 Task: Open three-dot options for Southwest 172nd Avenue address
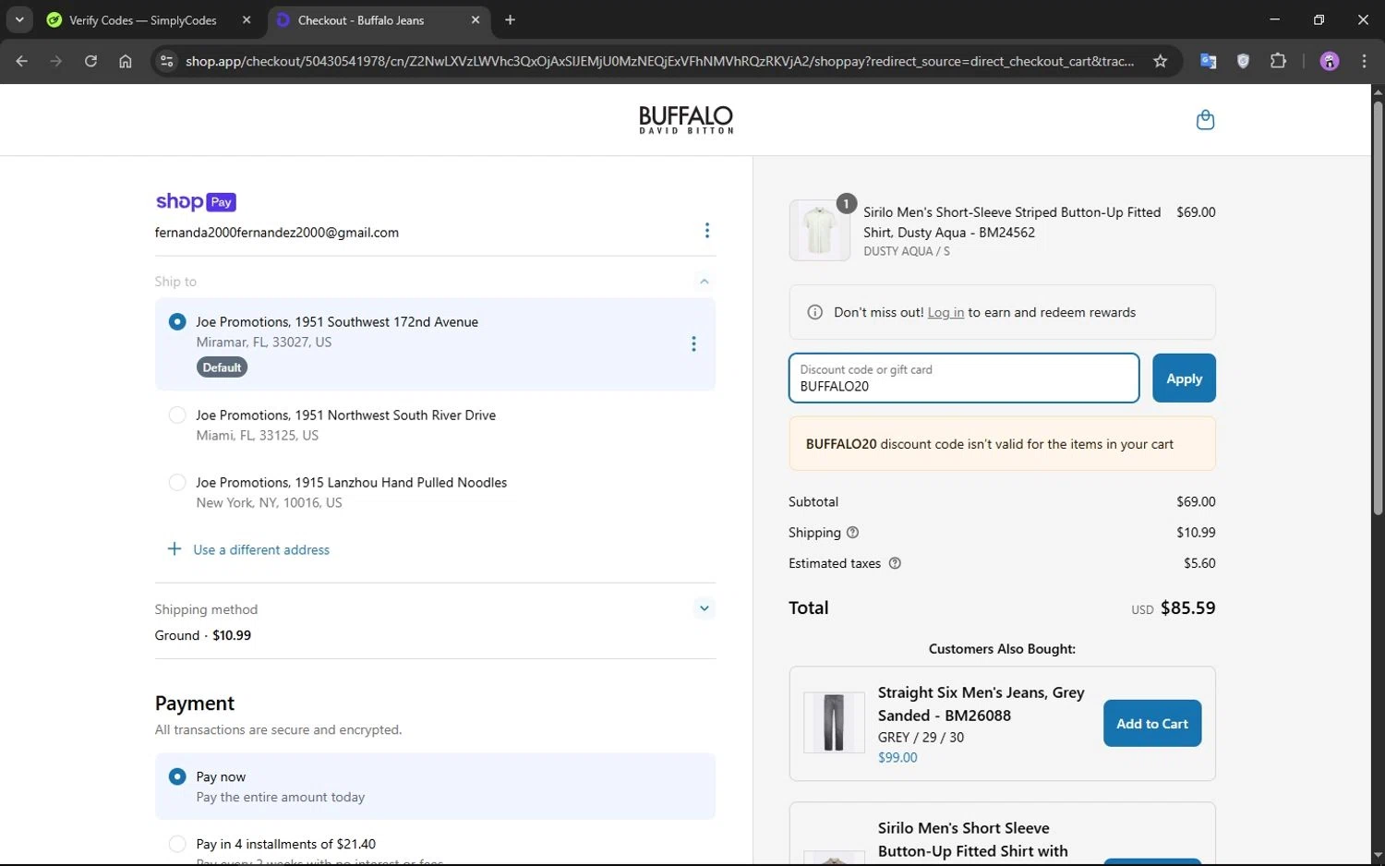click(x=693, y=344)
